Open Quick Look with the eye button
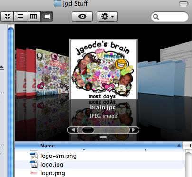 tap(82, 17)
